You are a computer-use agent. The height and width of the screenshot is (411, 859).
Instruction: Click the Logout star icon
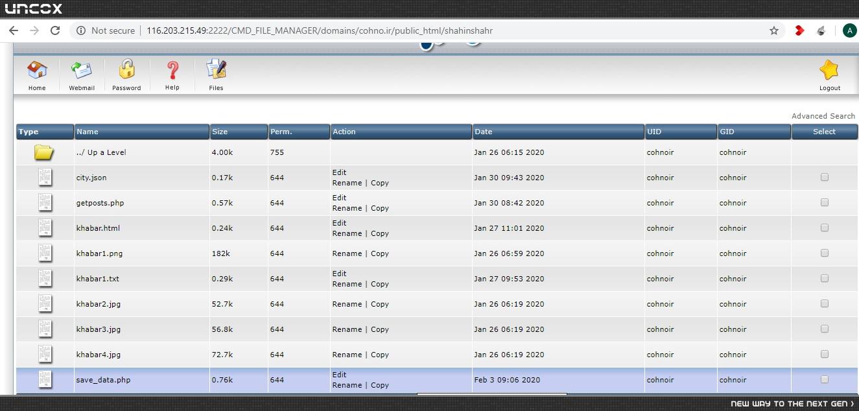pos(829,70)
